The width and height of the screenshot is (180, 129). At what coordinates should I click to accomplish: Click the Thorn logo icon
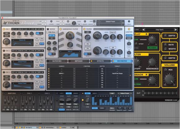[5, 23]
